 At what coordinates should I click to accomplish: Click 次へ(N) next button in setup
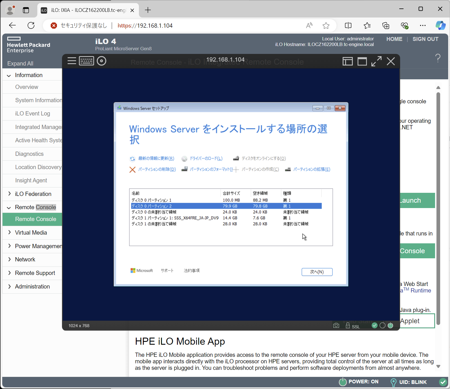(317, 272)
